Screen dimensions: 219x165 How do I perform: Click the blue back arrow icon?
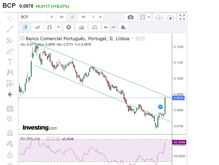(10, 94)
